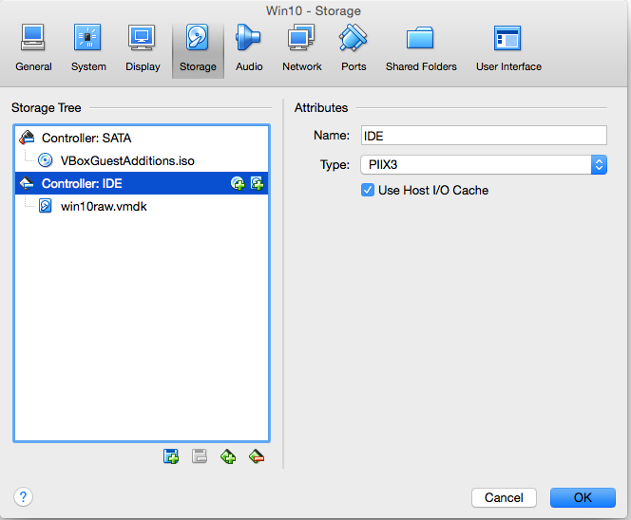Select the Controller: IDE row
631x520 pixels.
tap(142, 184)
